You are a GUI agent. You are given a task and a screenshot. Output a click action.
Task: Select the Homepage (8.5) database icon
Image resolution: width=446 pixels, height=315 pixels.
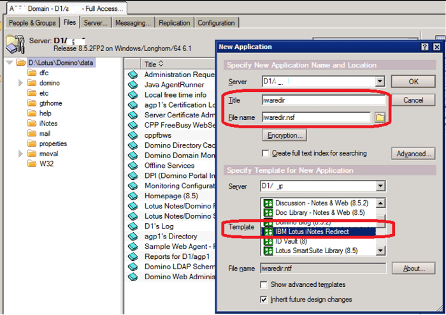(133, 196)
